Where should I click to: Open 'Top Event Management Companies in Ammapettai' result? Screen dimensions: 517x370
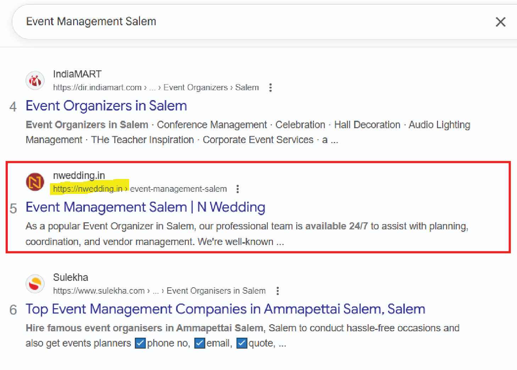225,309
